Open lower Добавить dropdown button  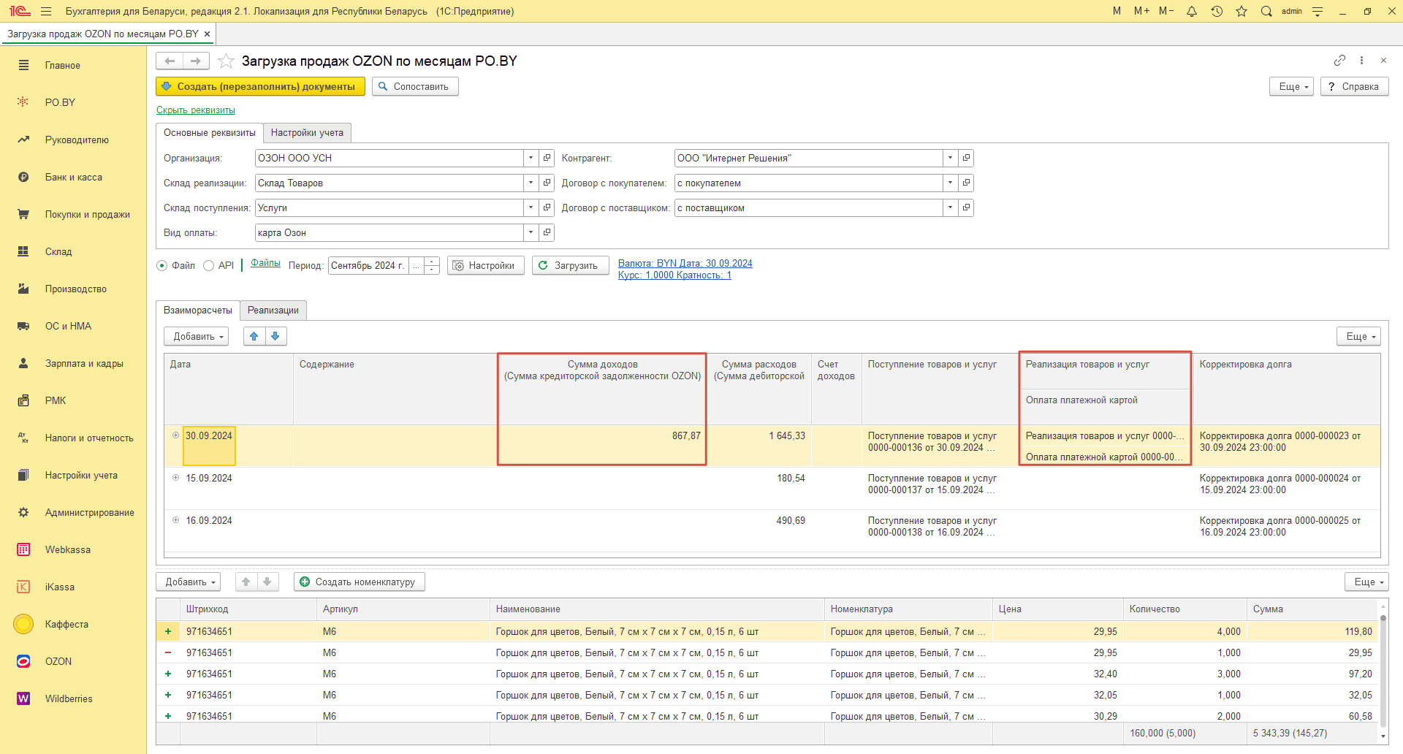point(188,582)
